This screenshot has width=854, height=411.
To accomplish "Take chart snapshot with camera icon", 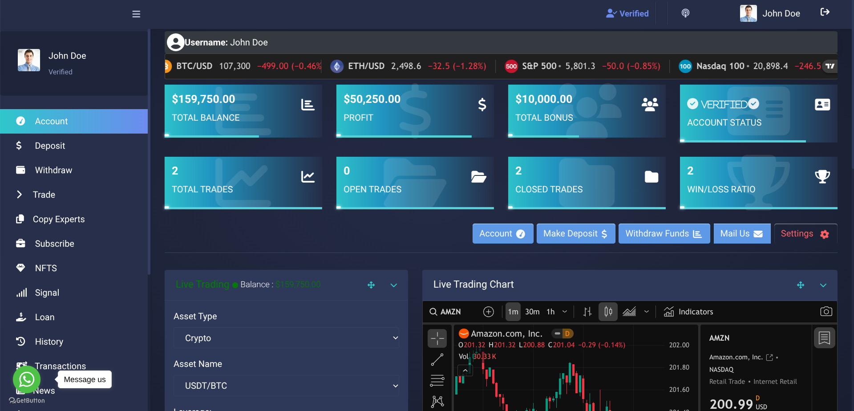I will point(826,312).
